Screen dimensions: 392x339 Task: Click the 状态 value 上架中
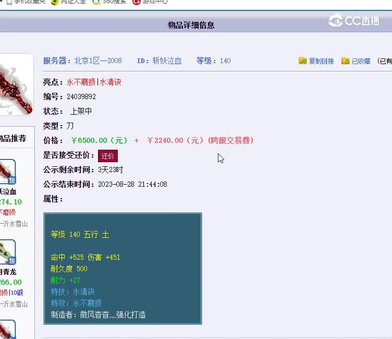[81, 111]
